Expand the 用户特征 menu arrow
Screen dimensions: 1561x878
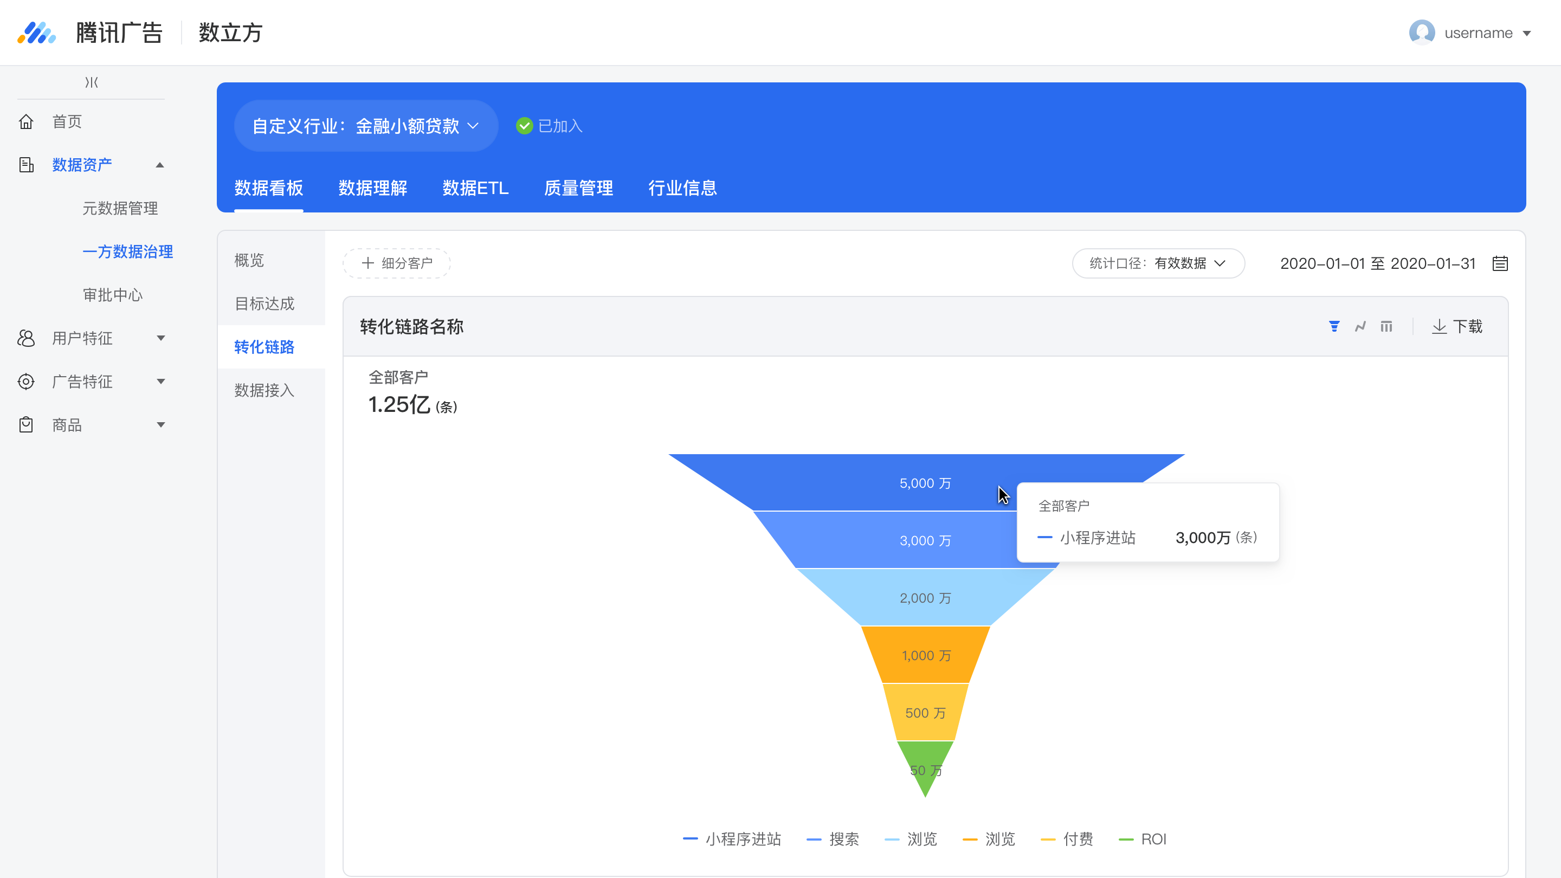pyautogui.click(x=160, y=338)
